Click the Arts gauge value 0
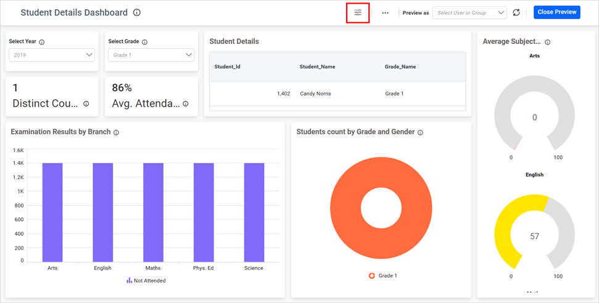Viewport: 599px width, 303px height. point(534,118)
